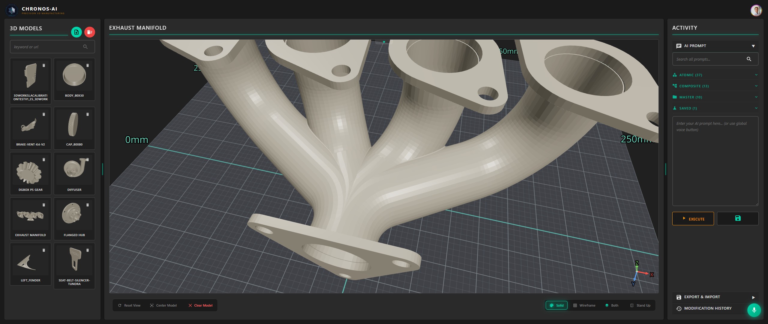Switch to Solid render mode

tap(556, 305)
